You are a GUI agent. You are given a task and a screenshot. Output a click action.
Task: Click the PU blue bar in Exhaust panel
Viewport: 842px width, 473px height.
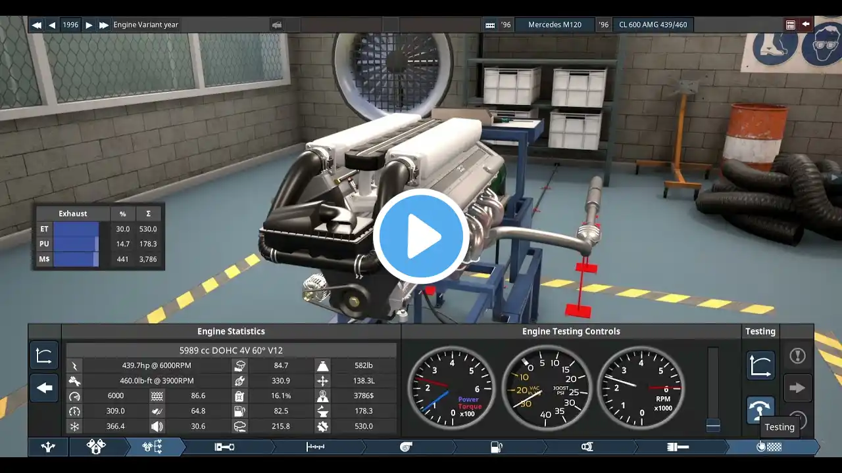tap(76, 244)
